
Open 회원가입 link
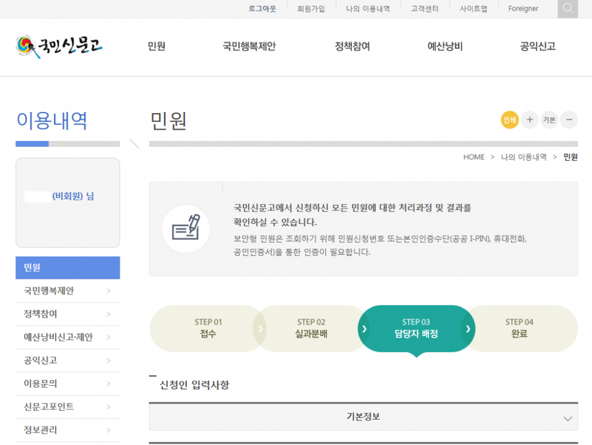(x=310, y=9)
